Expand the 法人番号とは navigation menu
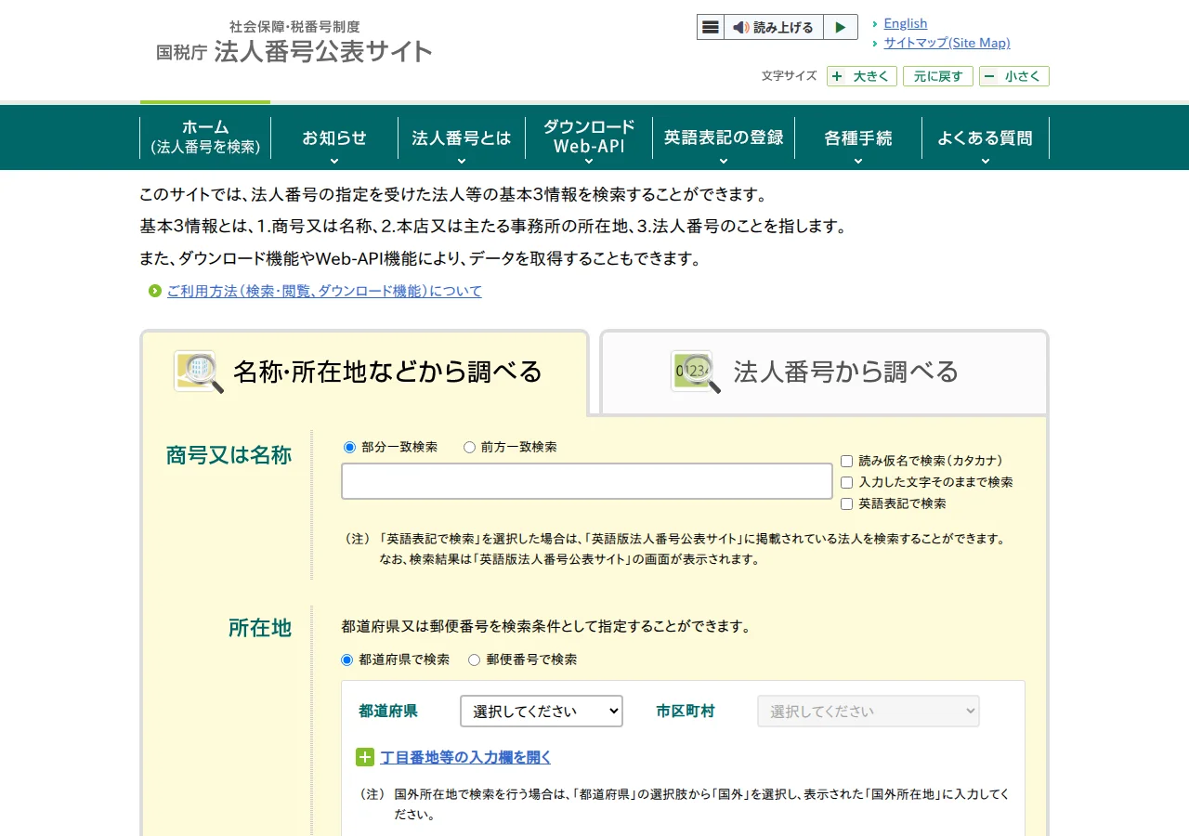The height and width of the screenshot is (836, 1189). pos(462,137)
